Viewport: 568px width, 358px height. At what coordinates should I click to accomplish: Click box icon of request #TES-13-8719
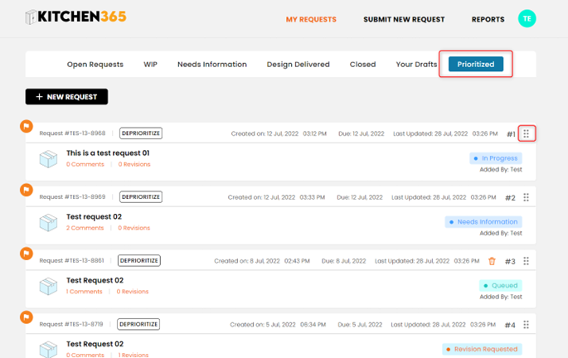[48, 350]
